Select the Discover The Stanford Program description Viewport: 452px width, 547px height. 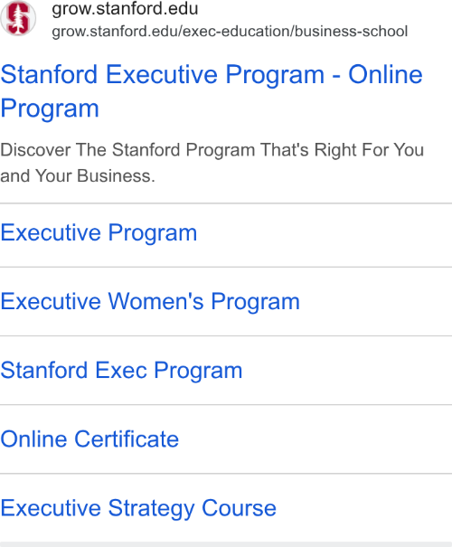click(x=212, y=163)
